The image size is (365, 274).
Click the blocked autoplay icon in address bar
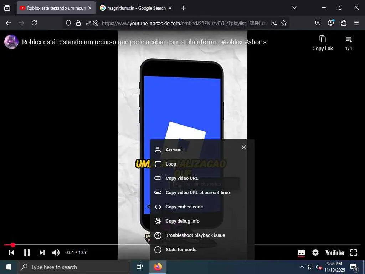[96, 23]
